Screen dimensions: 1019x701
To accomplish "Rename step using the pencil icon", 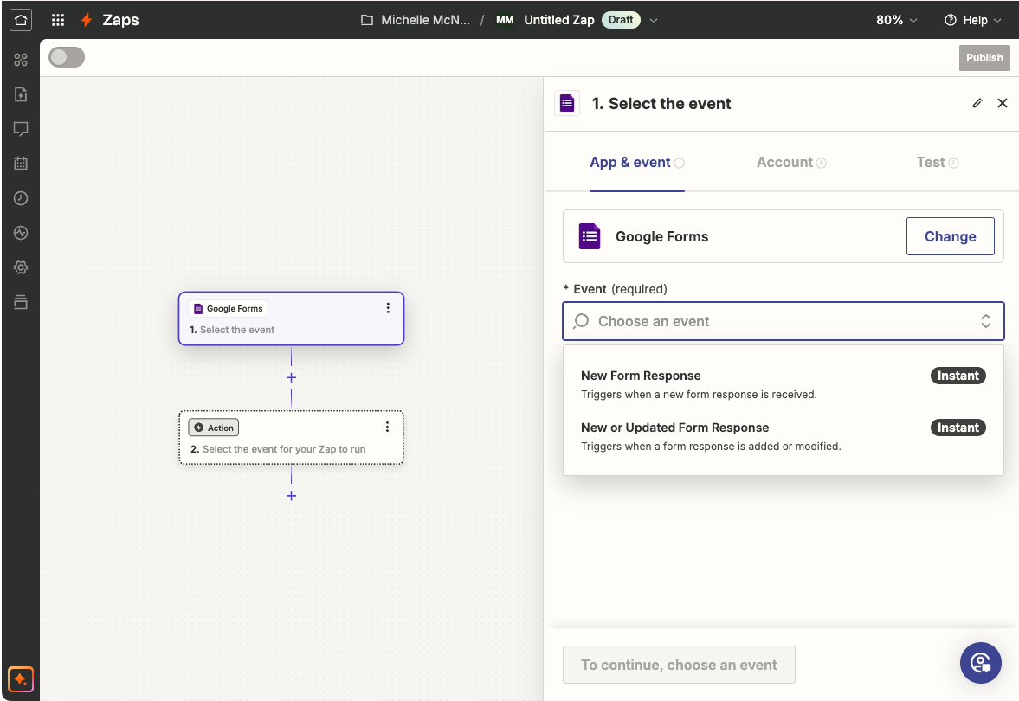I will coord(977,103).
